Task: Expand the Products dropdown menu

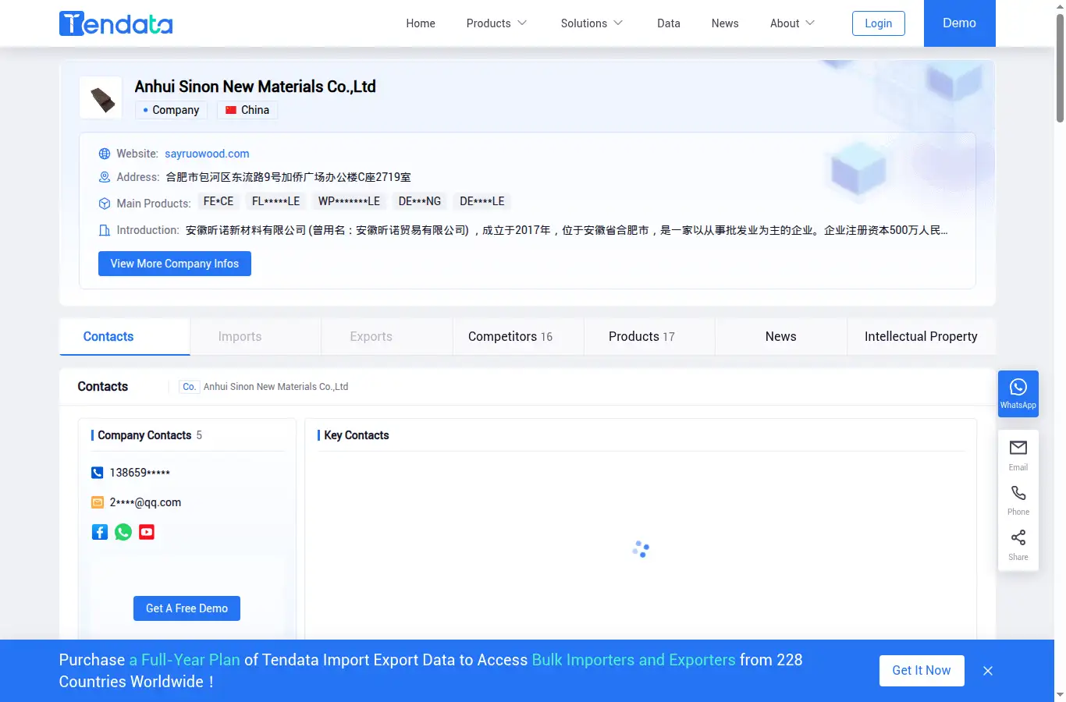Action: point(496,23)
